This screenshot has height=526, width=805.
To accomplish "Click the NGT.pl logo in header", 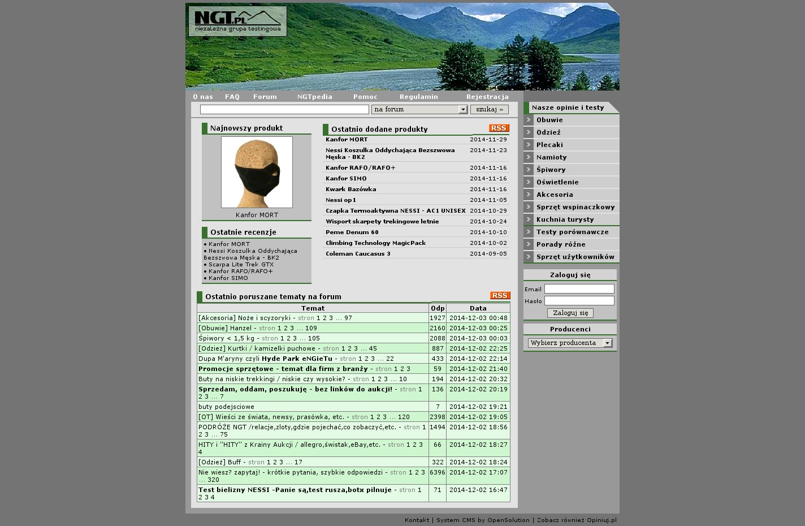I will (237, 21).
